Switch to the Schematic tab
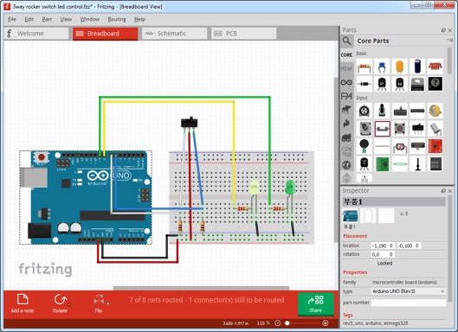The width and height of the screenshot is (458, 332). click(174, 34)
